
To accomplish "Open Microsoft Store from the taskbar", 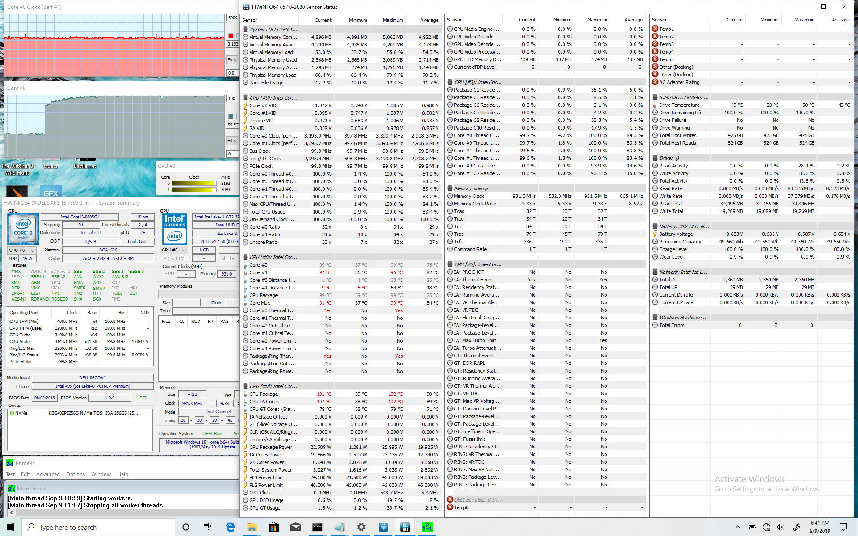I will pos(273,527).
